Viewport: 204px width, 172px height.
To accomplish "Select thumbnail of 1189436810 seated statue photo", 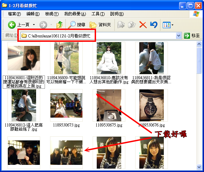I will point(109,58).
